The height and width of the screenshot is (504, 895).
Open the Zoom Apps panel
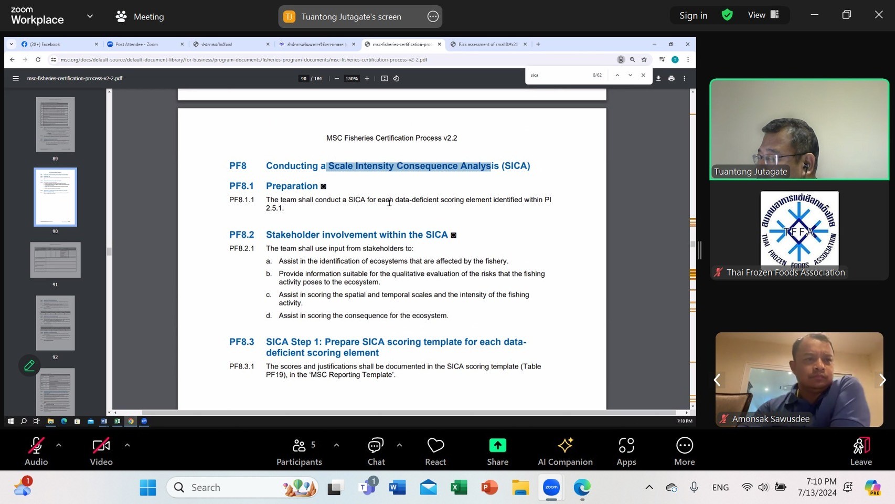coord(626,451)
